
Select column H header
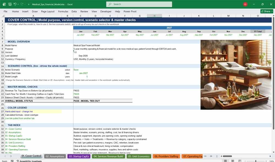155,16
